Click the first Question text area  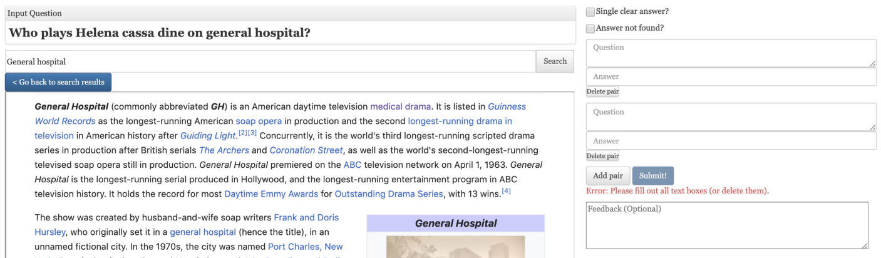coord(731,53)
